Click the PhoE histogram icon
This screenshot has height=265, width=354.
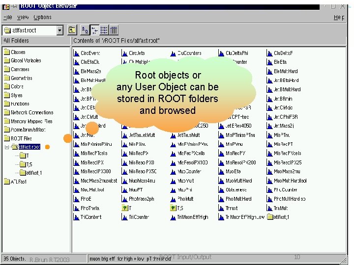point(77,199)
